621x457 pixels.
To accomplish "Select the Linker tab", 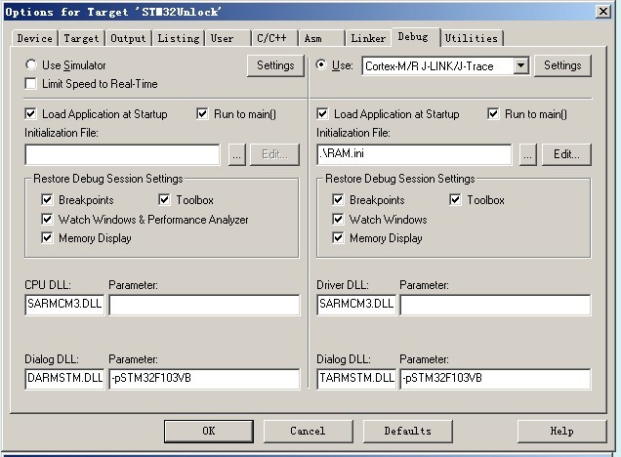I will (368, 38).
